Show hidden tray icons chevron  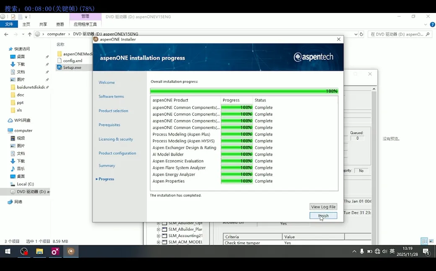point(354,252)
